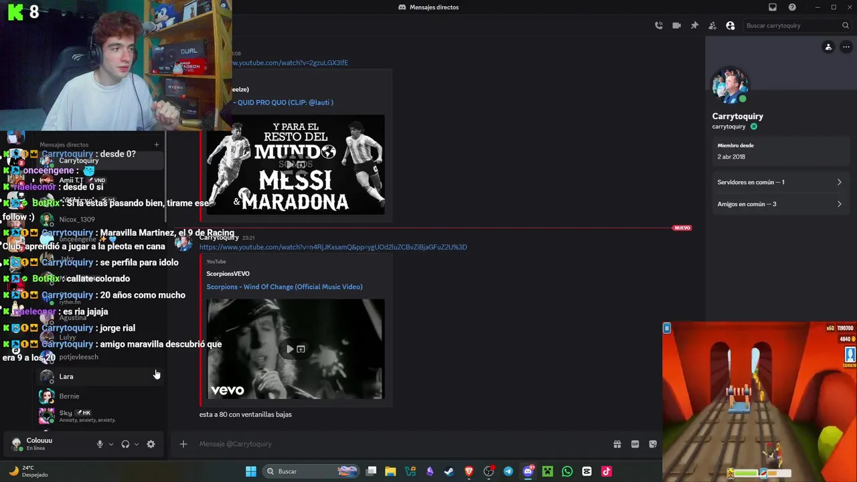Open the weather widget 24°C Despejado

[28, 471]
